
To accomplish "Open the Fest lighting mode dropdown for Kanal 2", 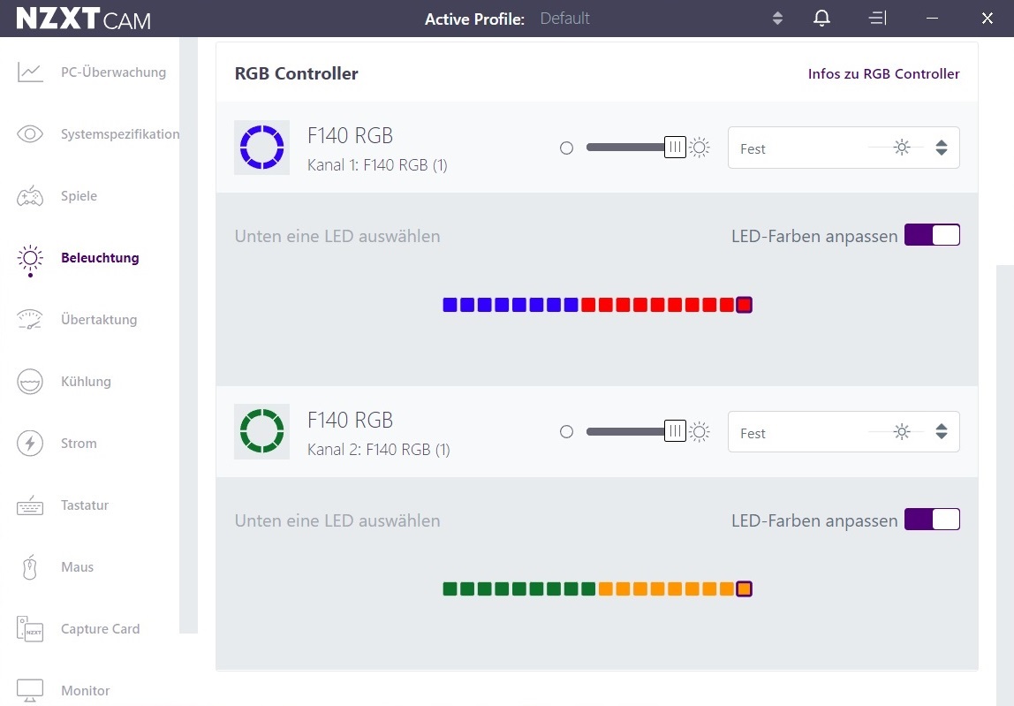I will 844,431.
